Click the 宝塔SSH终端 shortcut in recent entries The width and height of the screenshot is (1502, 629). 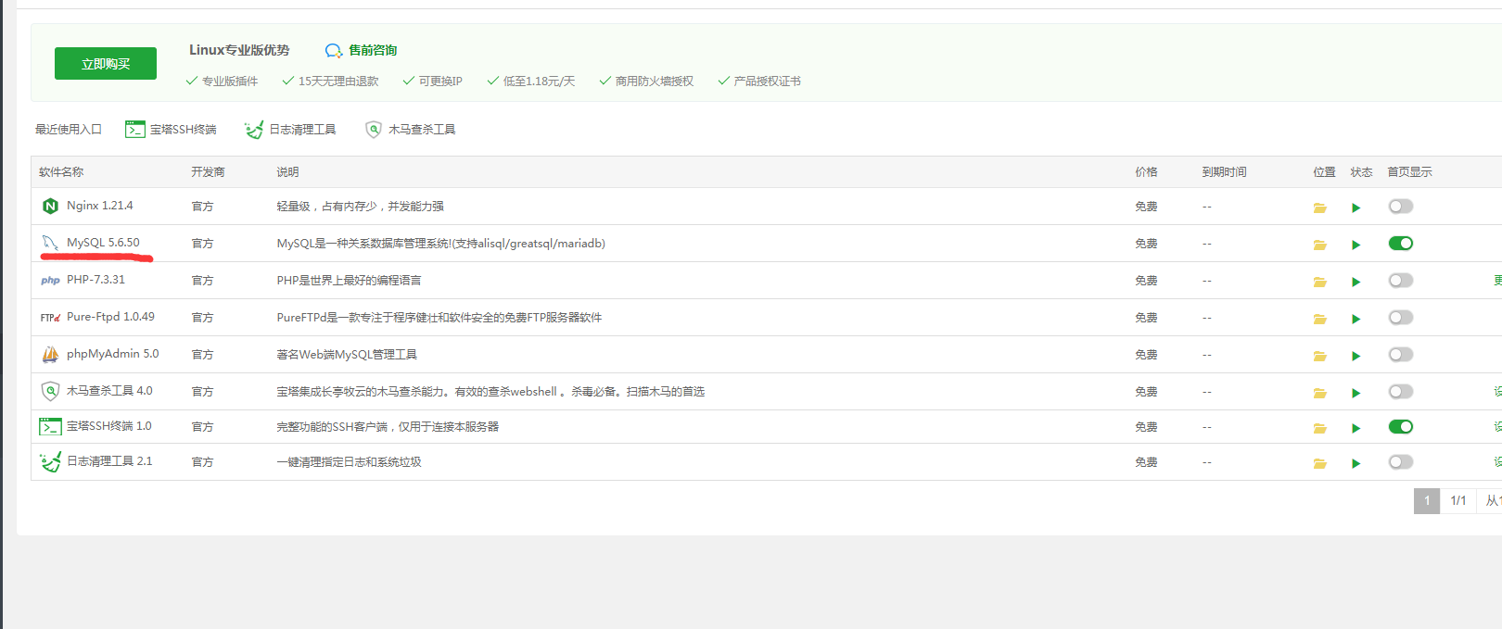click(x=172, y=130)
